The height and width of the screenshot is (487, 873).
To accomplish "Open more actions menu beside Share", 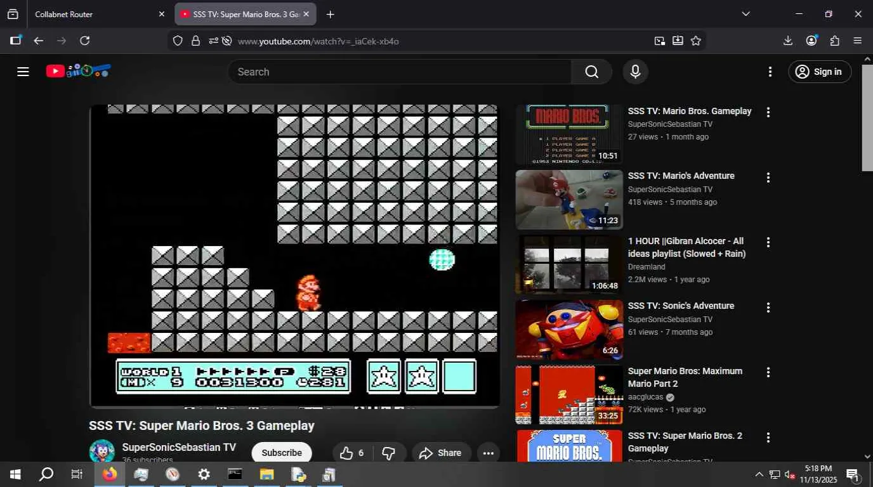I will [x=488, y=453].
